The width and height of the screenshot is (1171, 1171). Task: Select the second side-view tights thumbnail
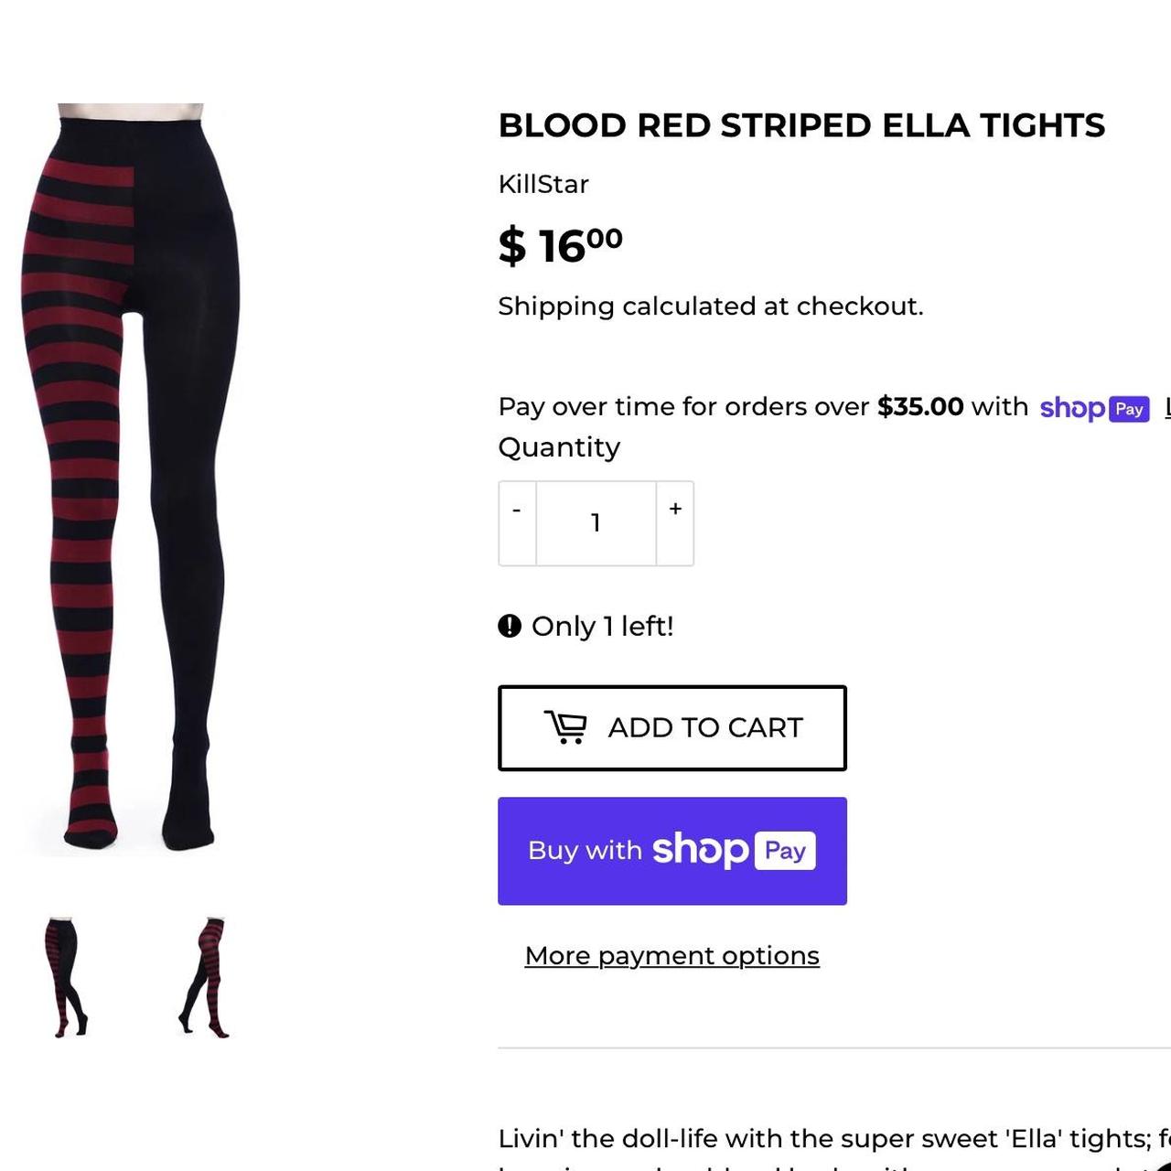(x=203, y=977)
